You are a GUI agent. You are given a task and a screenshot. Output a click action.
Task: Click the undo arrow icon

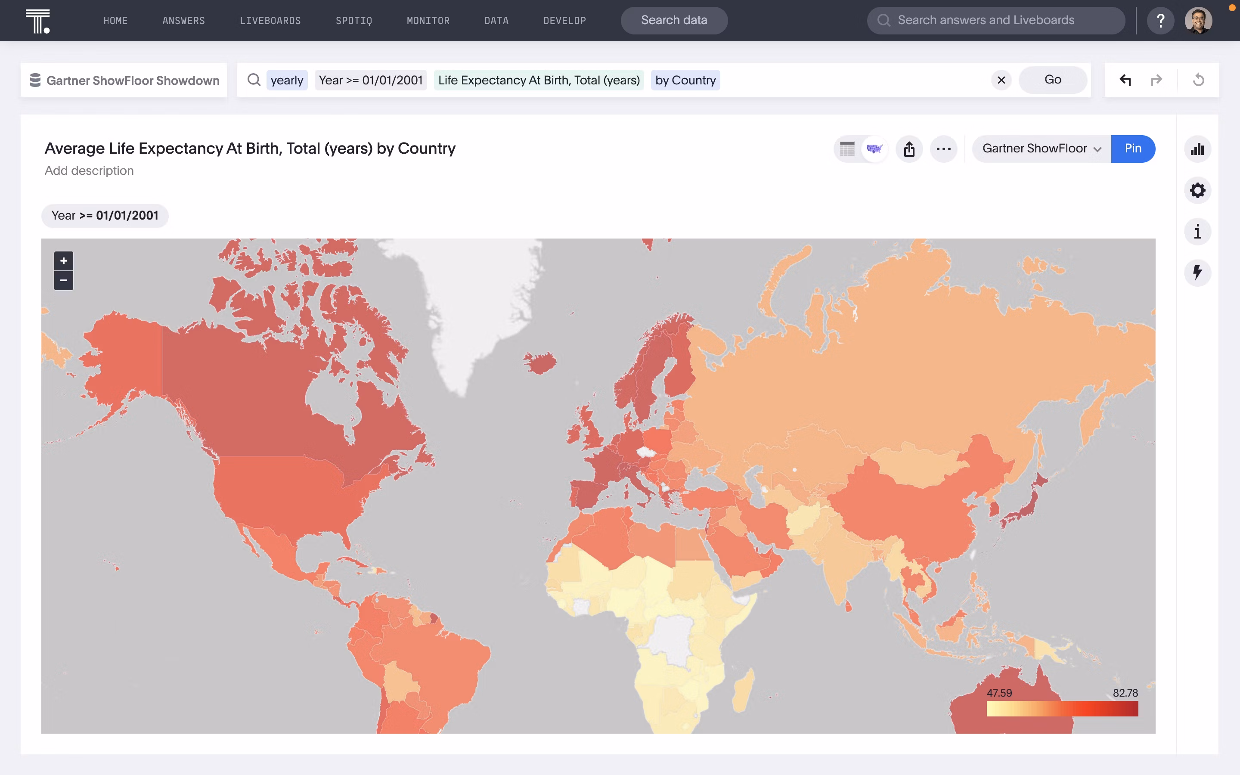1125,80
